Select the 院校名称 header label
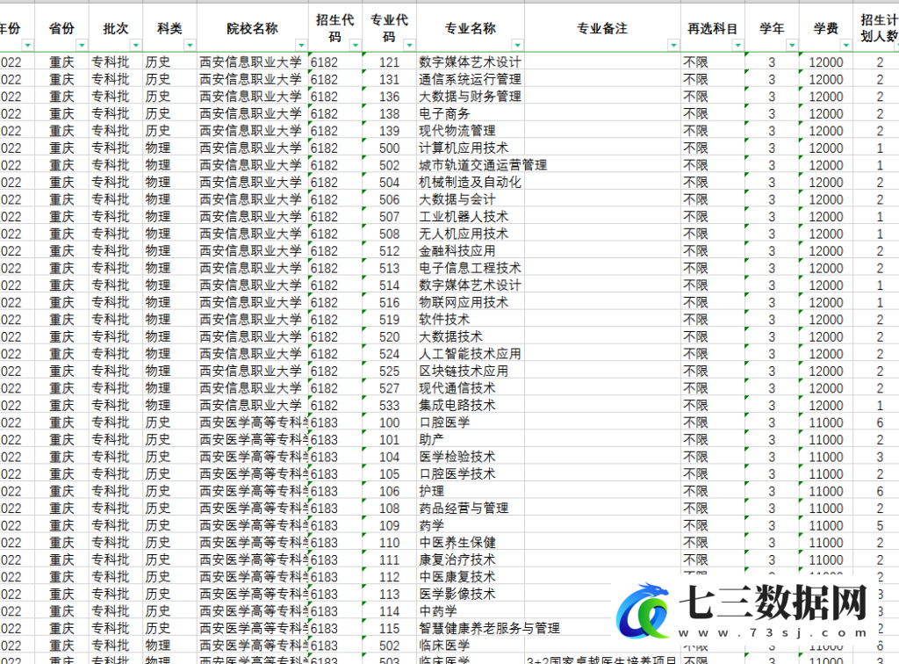The width and height of the screenshot is (899, 664). pos(252,29)
